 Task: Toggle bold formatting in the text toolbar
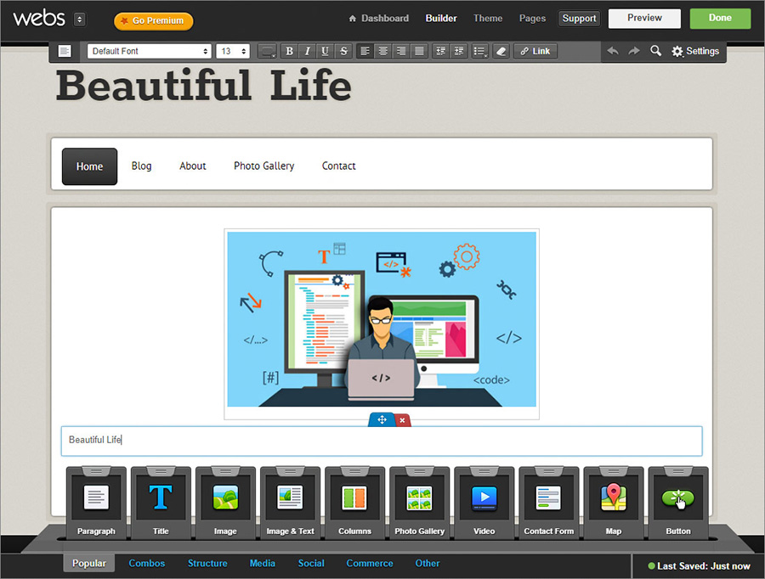(289, 51)
